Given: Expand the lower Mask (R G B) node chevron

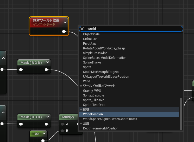Looking at the screenshot, I should click(48, 117).
